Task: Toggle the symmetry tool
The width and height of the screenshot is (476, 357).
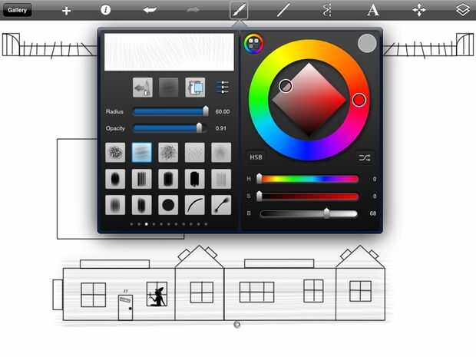Action: pos(326,10)
